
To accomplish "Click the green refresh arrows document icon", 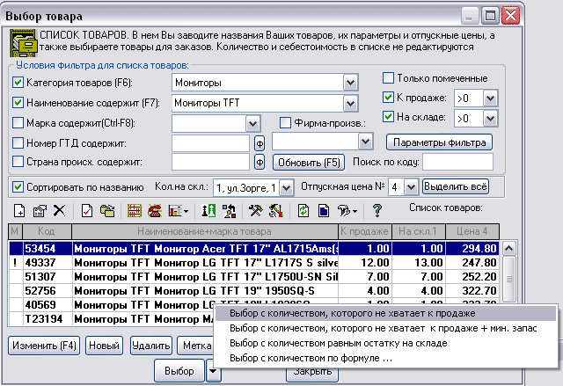I will coord(303,210).
